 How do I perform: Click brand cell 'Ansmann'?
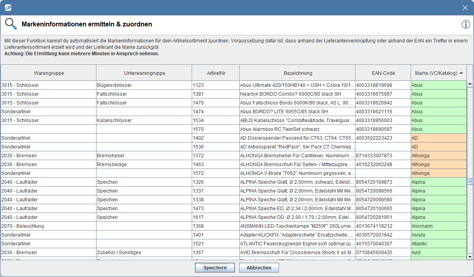[x=439, y=226]
